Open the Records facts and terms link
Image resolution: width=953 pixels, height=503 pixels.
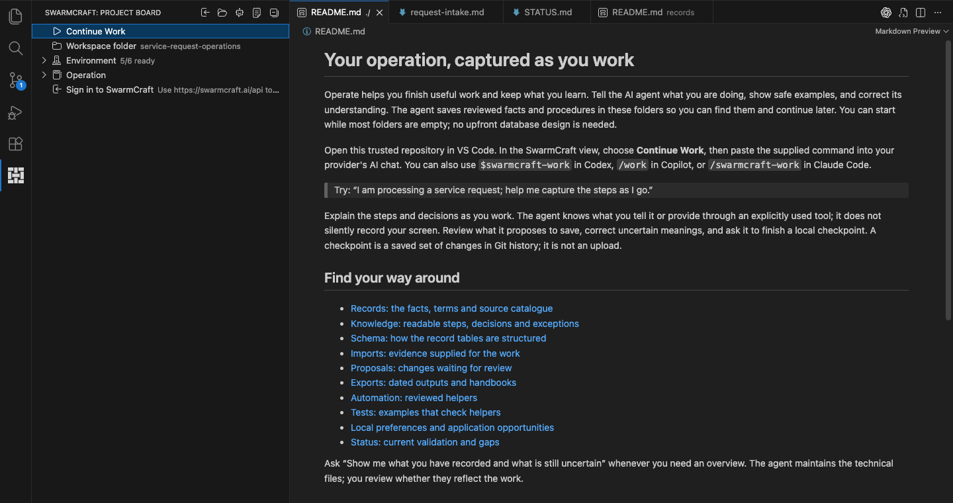(451, 308)
